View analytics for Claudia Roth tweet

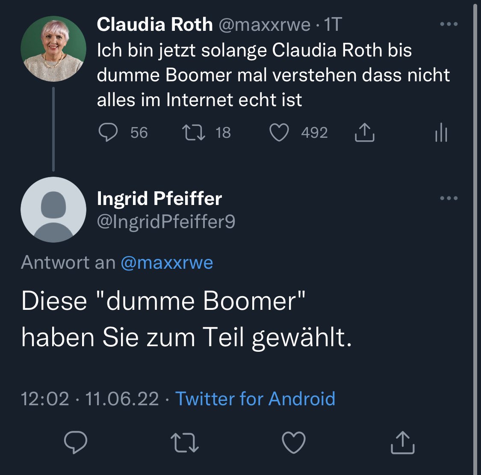[441, 133]
